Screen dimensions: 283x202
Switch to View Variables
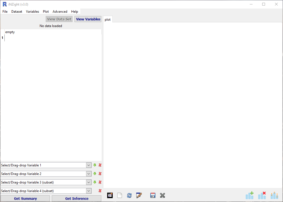pyautogui.click(x=88, y=19)
